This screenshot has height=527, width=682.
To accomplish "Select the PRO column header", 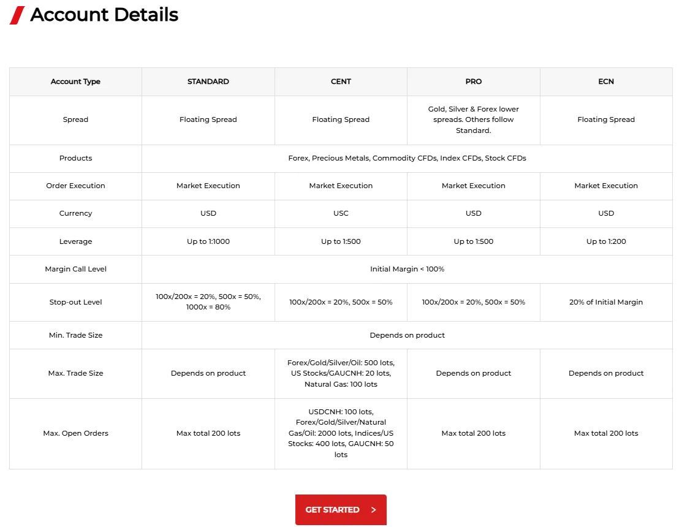I will [474, 82].
